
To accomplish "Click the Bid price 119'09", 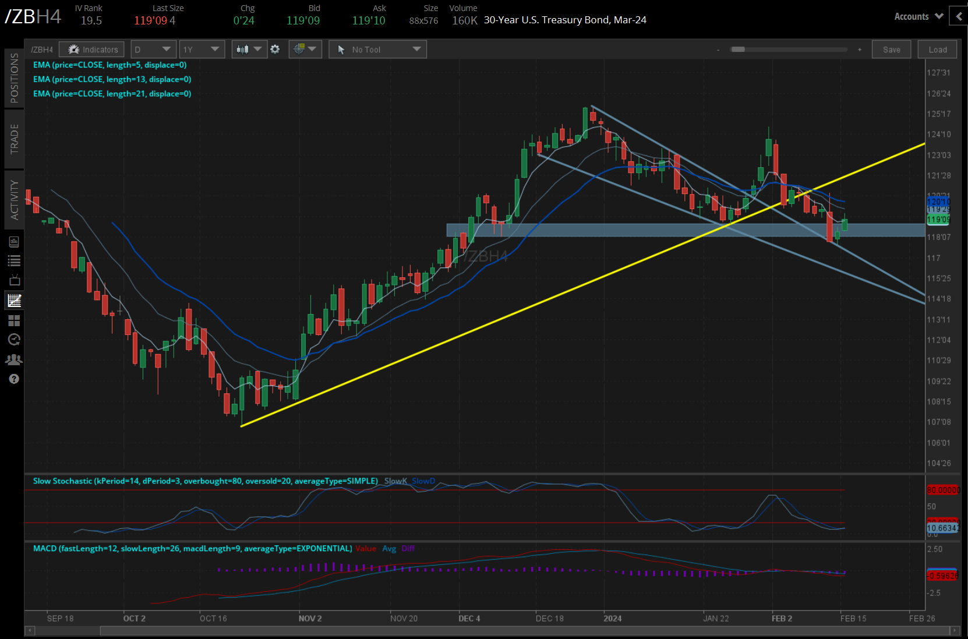I will pyautogui.click(x=303, y=21).
